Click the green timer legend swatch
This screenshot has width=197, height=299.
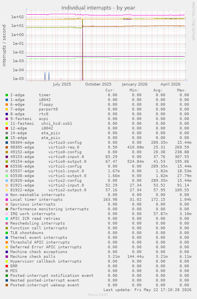[7, 95]
